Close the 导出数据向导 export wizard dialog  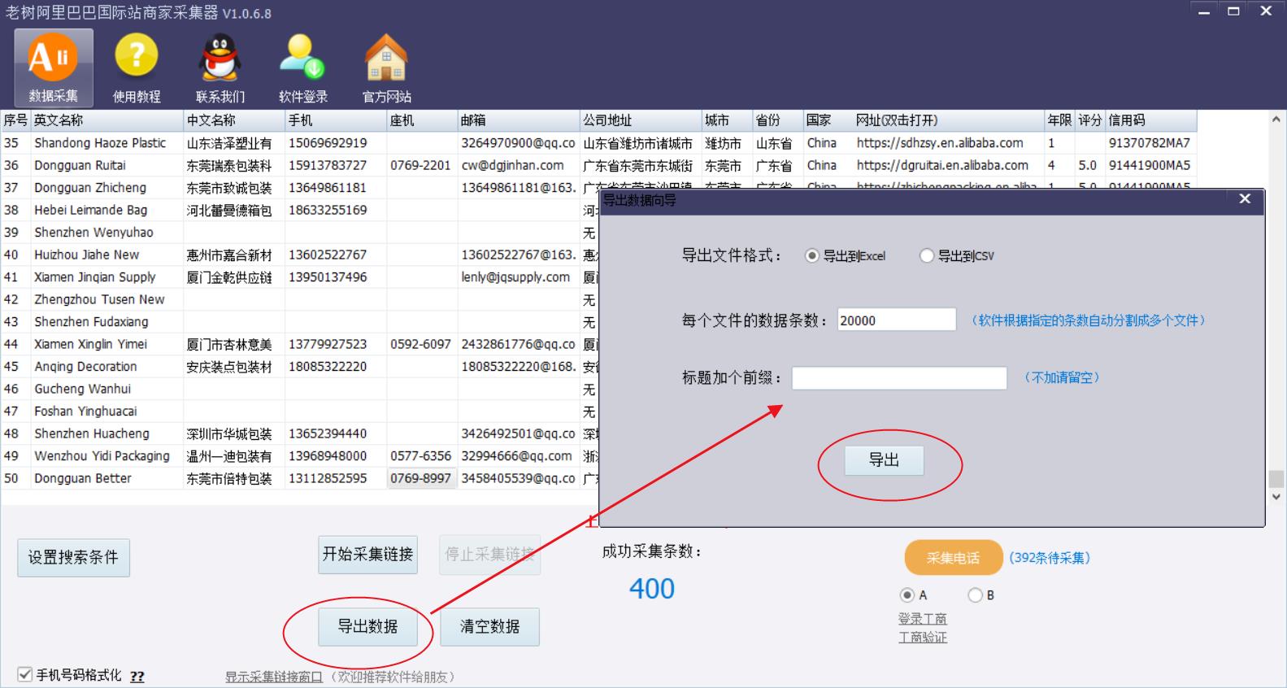[1244, 199]
